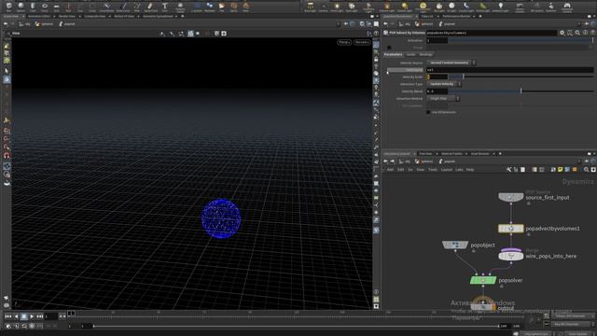
Task: Click the velocity volumes text field
Action: pos(510,70)
